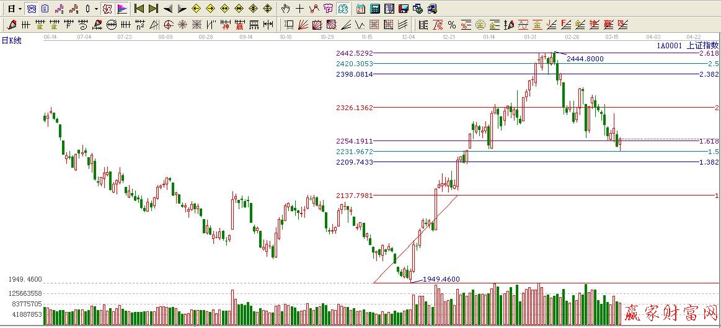
Task: Click the blue wave icon next to 日
Action: 31,9
